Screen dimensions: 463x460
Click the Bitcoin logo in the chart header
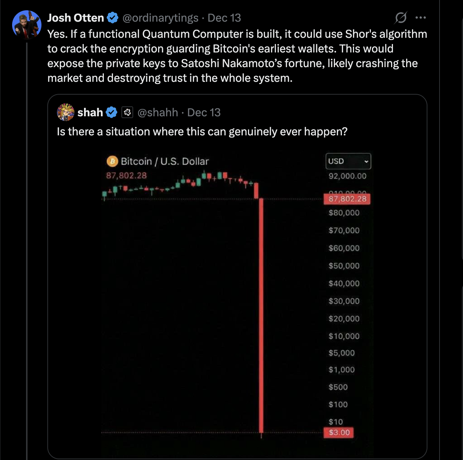coord(112,161)
